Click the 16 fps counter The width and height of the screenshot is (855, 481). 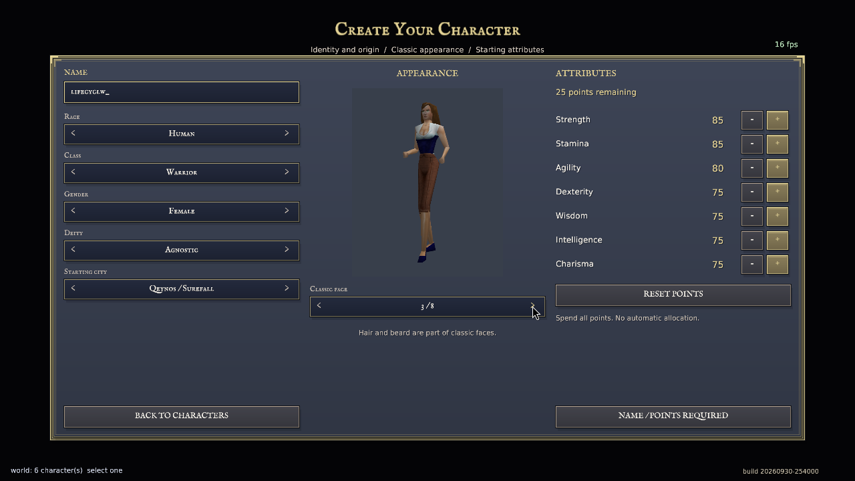pyautogui.click(x=786, y=44)
